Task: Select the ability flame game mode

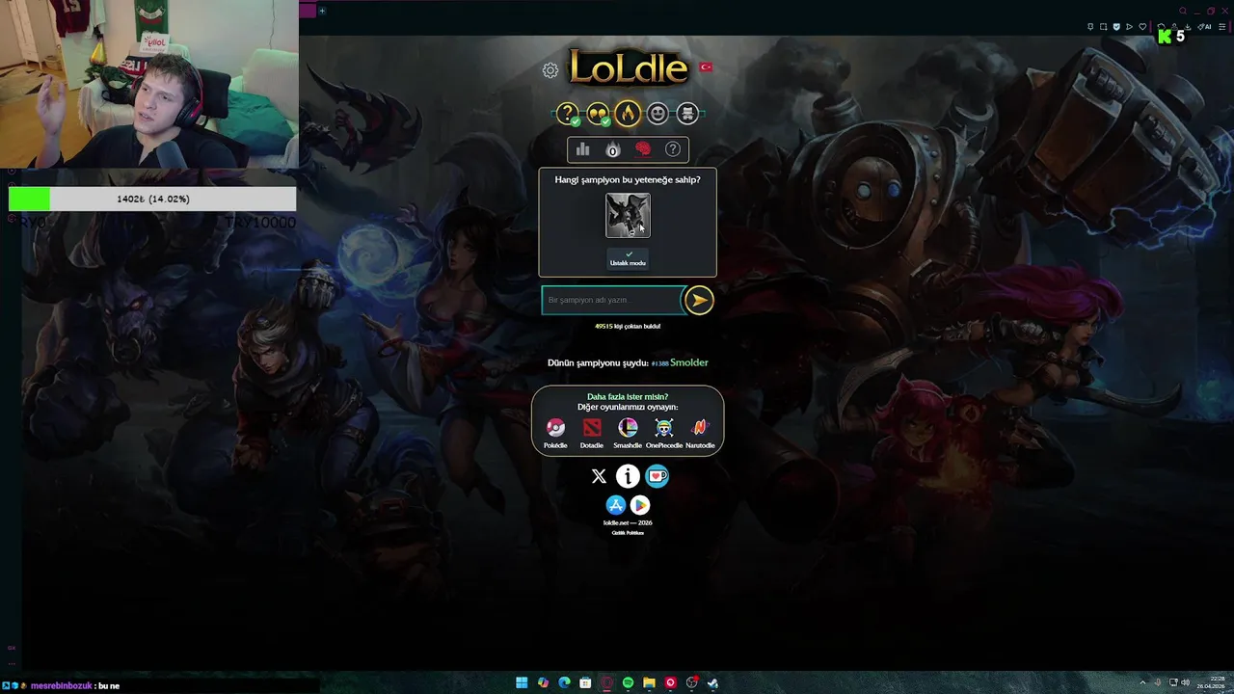Action: point(628,114)
